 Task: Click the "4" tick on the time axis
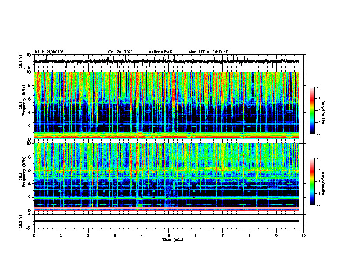click(x=142, y=236)
